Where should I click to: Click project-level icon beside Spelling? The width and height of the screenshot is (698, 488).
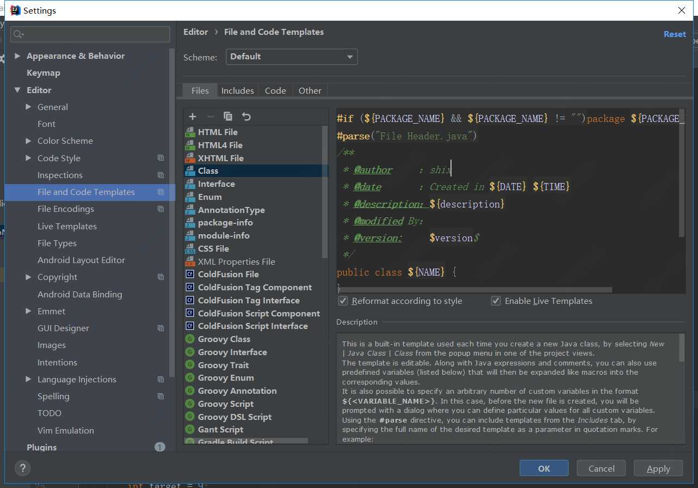[x=160, y=396]
